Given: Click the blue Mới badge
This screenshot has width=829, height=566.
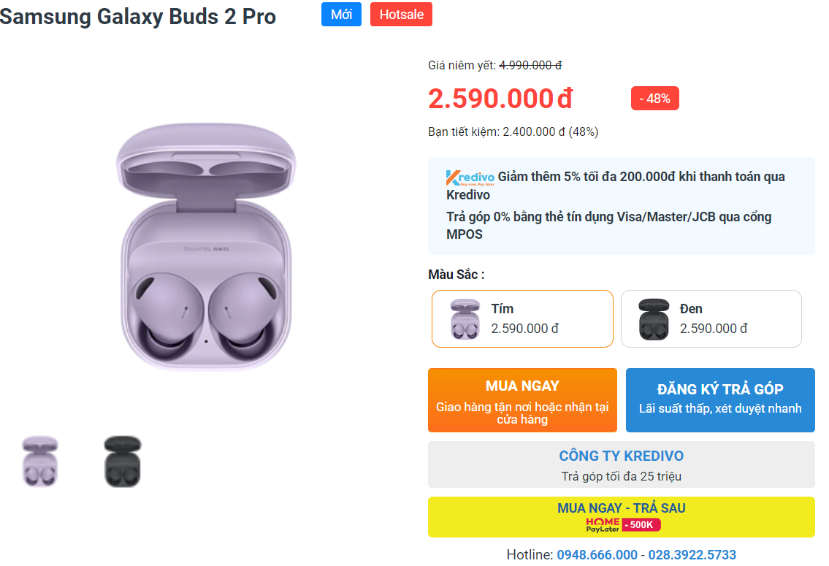Looking at the screenshot, I should [341, 15].
